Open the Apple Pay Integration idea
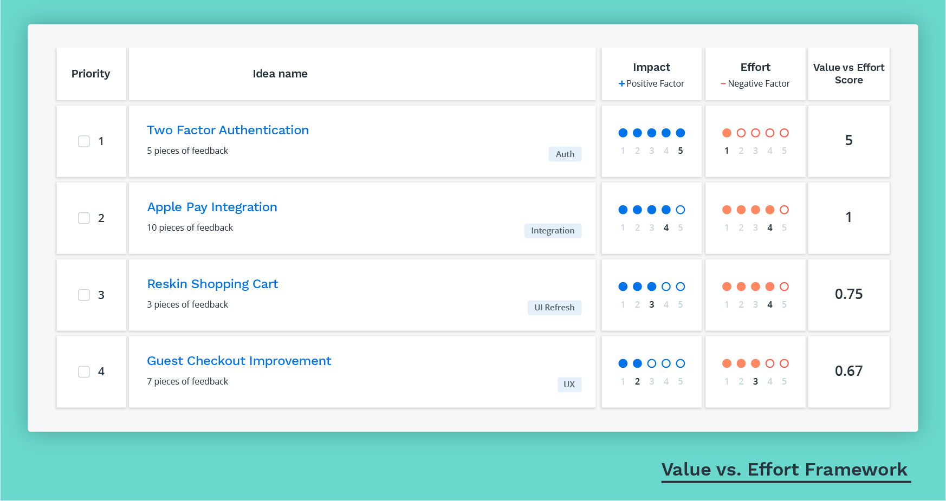This screenshot has height=501, width=946. coord(212,207)
